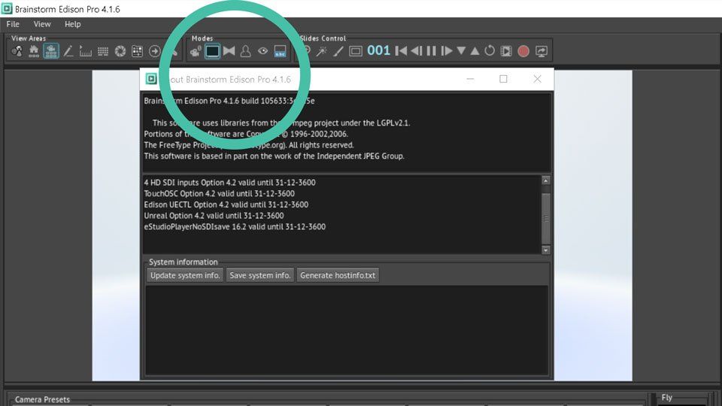
Task: Select the highlighted camera grid view area
Action: pos(51,51)
